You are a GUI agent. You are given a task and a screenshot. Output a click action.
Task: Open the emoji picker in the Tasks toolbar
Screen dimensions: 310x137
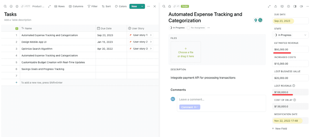[11, 6]
